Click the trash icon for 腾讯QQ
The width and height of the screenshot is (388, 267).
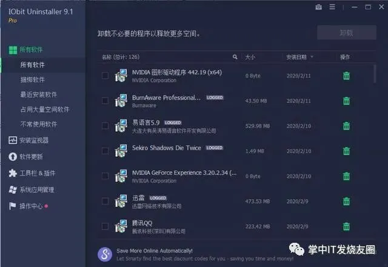346,226
